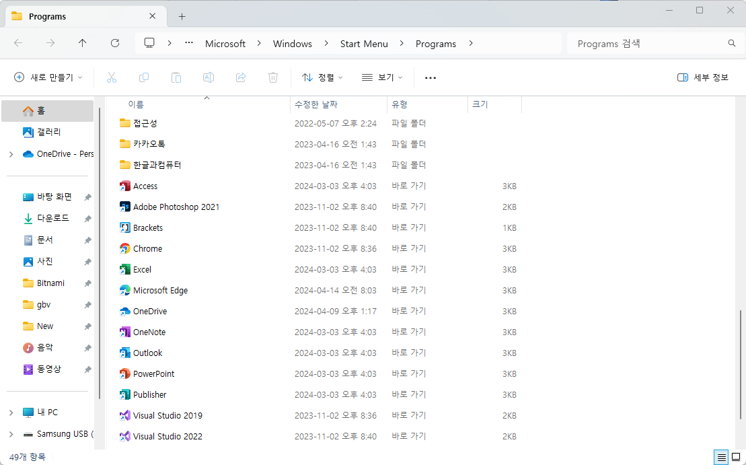The height and width of the screenshot is (465, 746).
Task: Click chevron after Microsoft in address bar
Action: 259,43
